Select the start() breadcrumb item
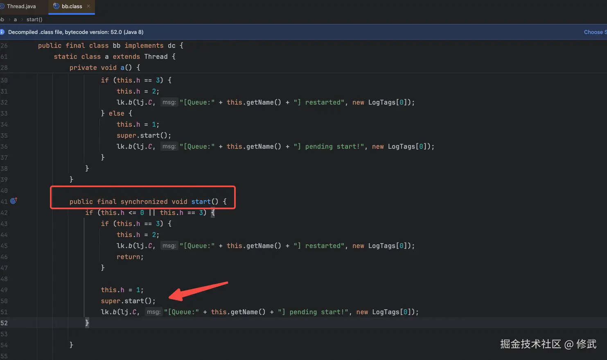Screen dimensions: 607x360 coord(34,19)
